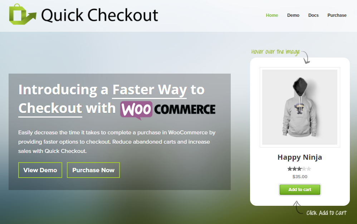Click the purple Woo speech bubble logo
357x224 pixels.
pos(136,110)
